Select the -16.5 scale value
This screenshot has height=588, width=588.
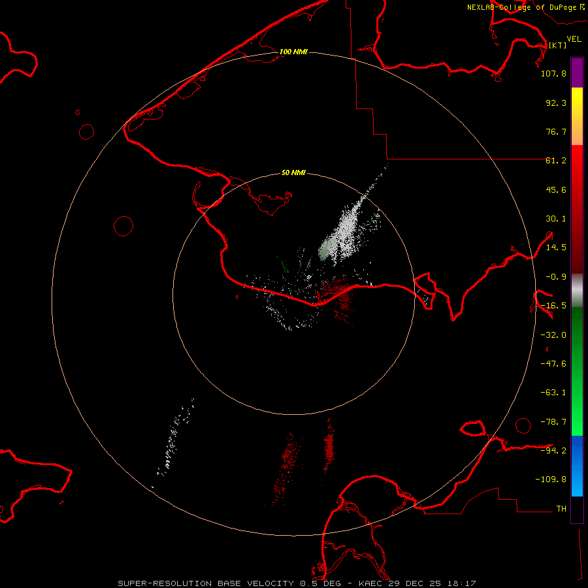[553, 306]
